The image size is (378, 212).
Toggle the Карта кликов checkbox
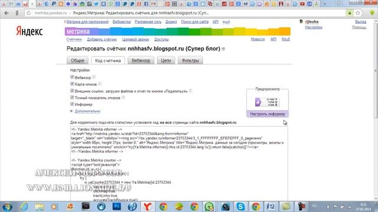coord(72,84)
